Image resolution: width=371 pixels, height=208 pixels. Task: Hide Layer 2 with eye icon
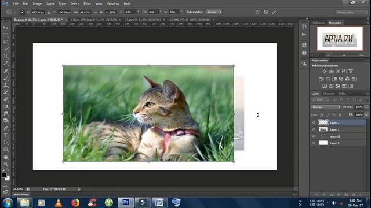tap(314, 122)
